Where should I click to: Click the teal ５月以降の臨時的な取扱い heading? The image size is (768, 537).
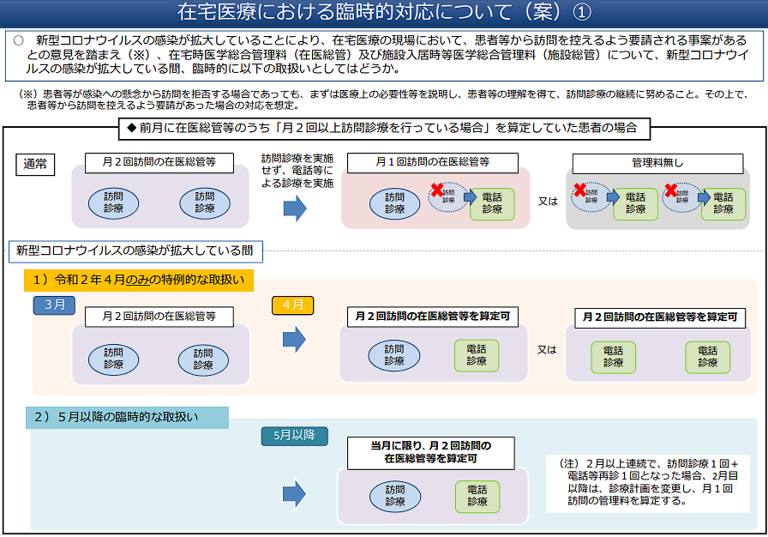point(127,418)
